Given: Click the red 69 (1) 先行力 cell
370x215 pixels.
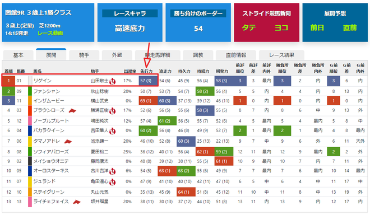Looking at the screenshot, I should (148, 101).
